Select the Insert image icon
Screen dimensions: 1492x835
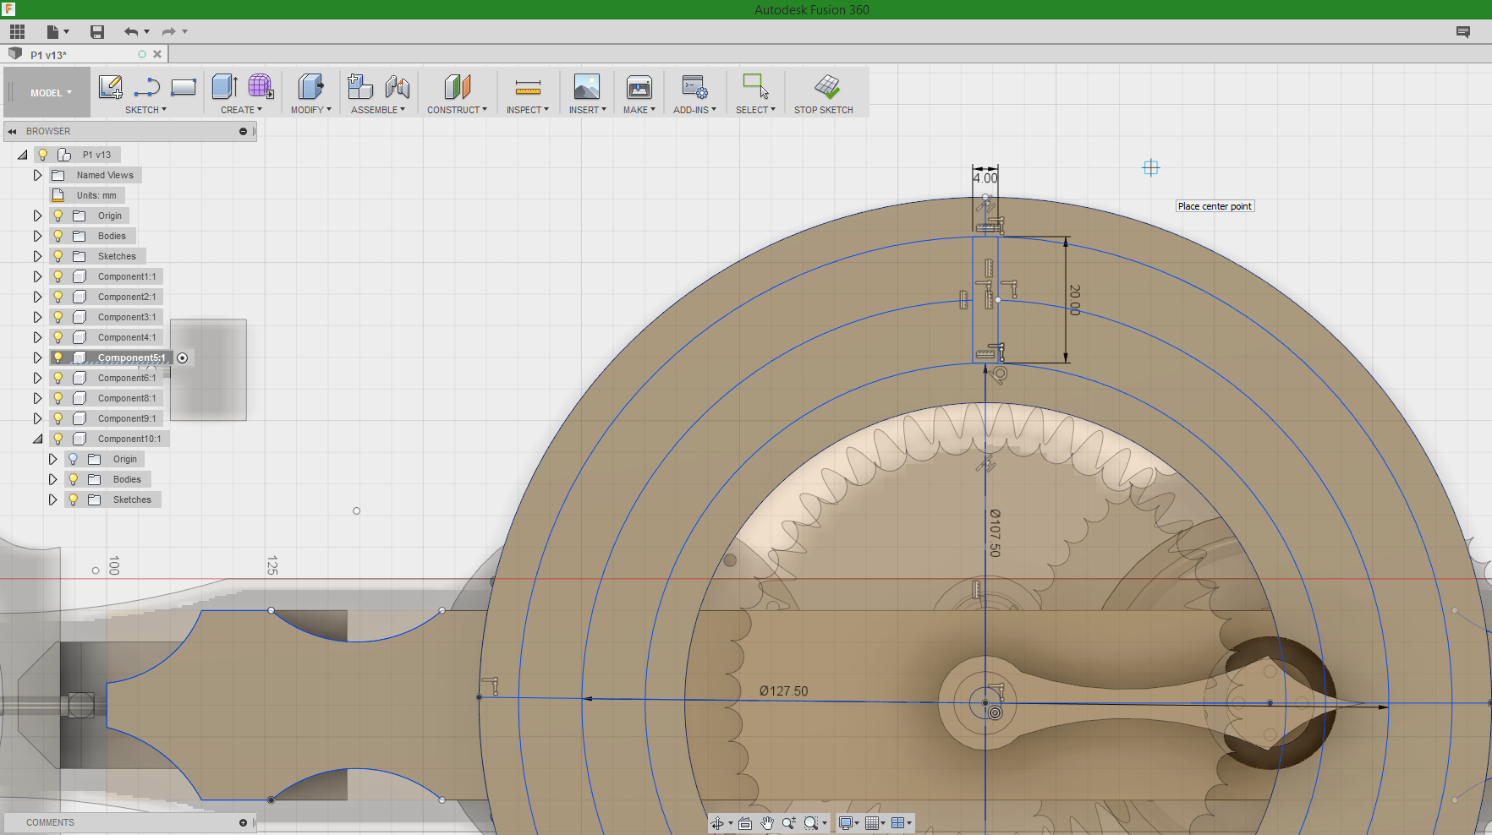pos(587,87)
